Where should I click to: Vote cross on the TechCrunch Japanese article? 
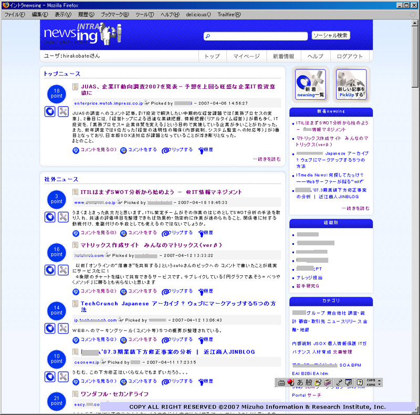[63, 328]
